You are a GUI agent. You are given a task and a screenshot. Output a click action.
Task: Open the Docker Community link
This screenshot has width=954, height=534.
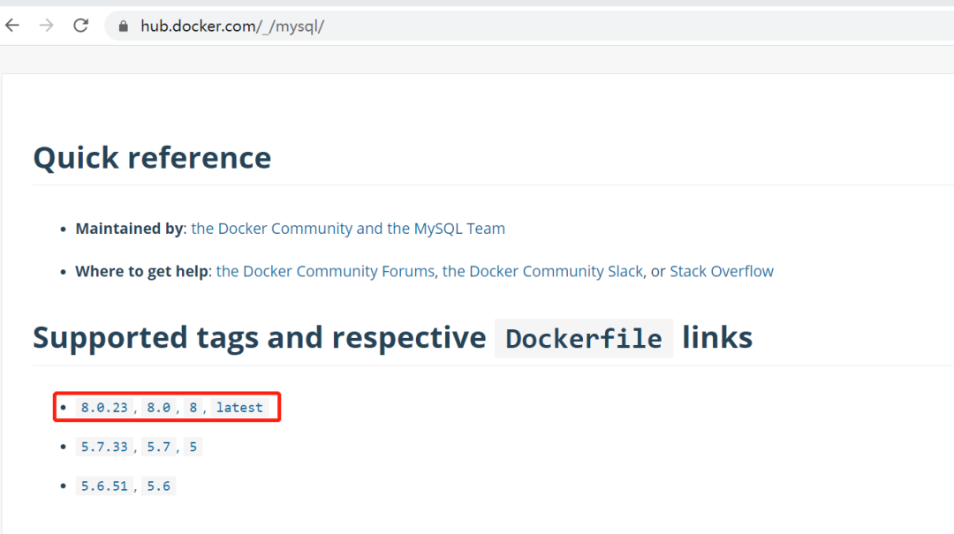[x=272, y=229]
